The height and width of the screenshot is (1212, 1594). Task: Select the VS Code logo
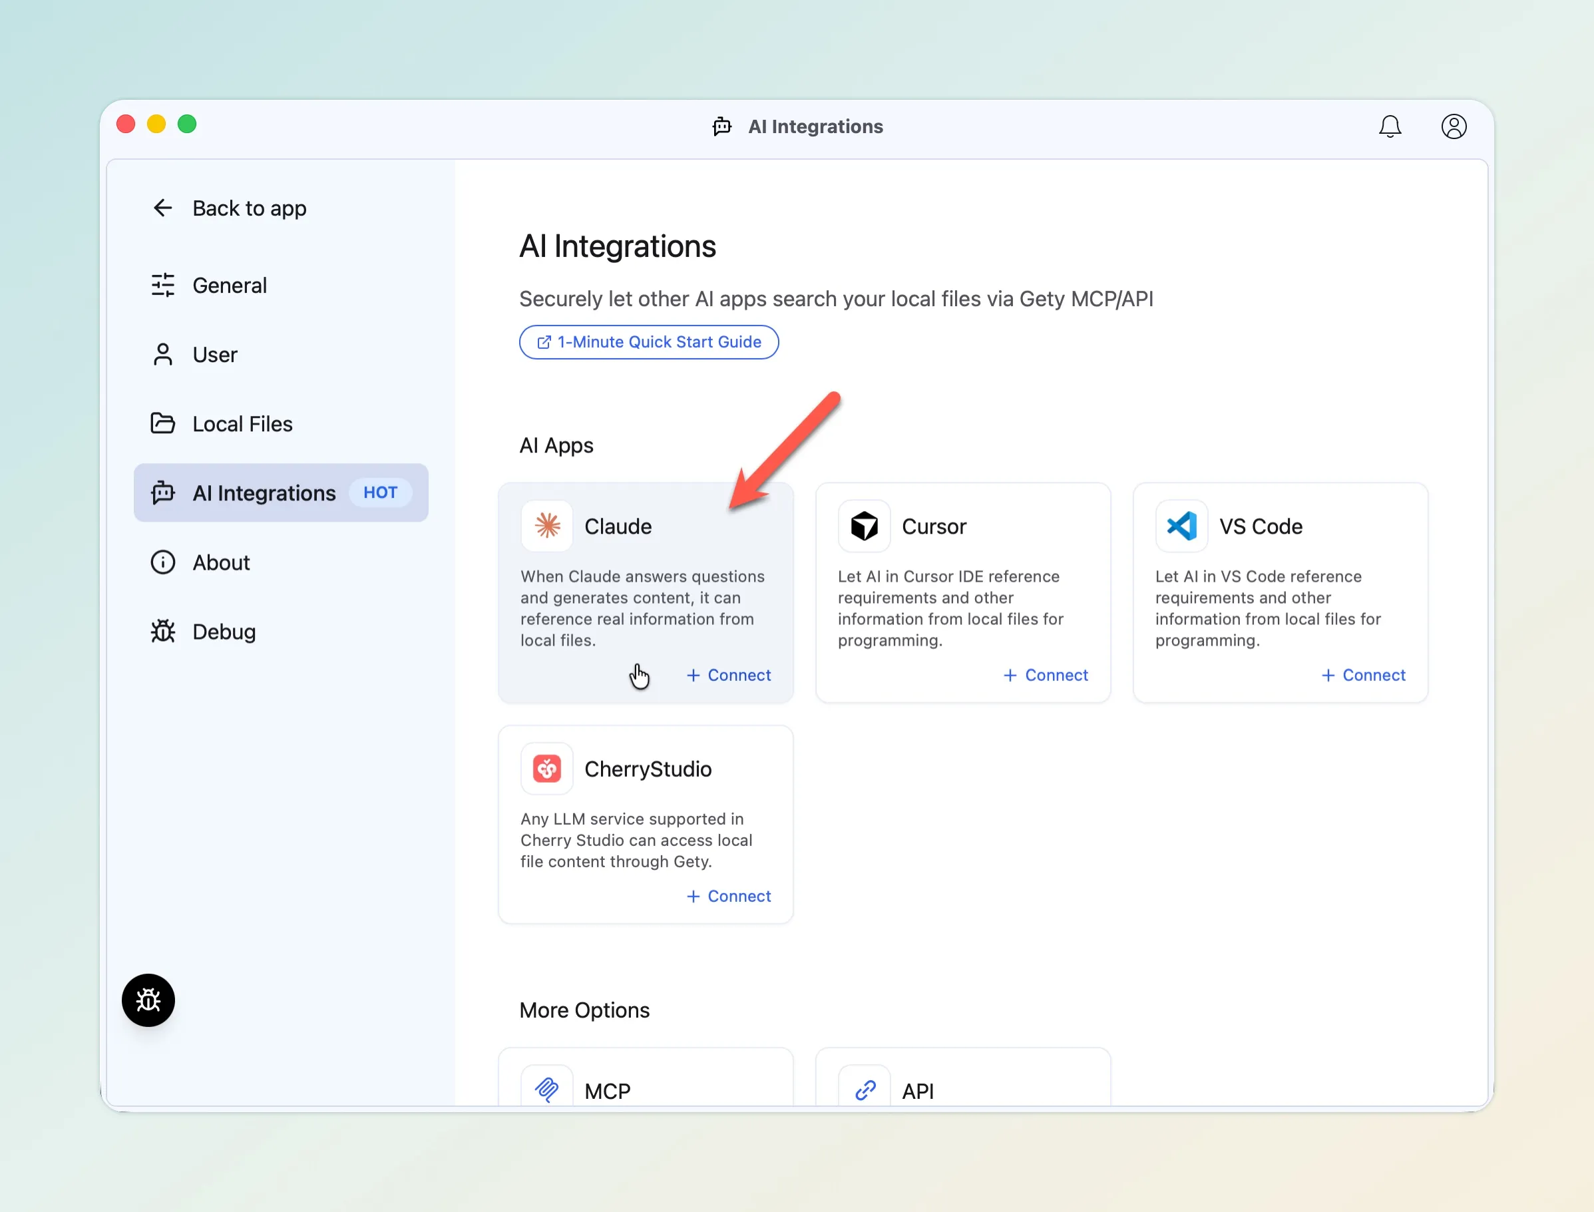click(x=1181, y=526)
